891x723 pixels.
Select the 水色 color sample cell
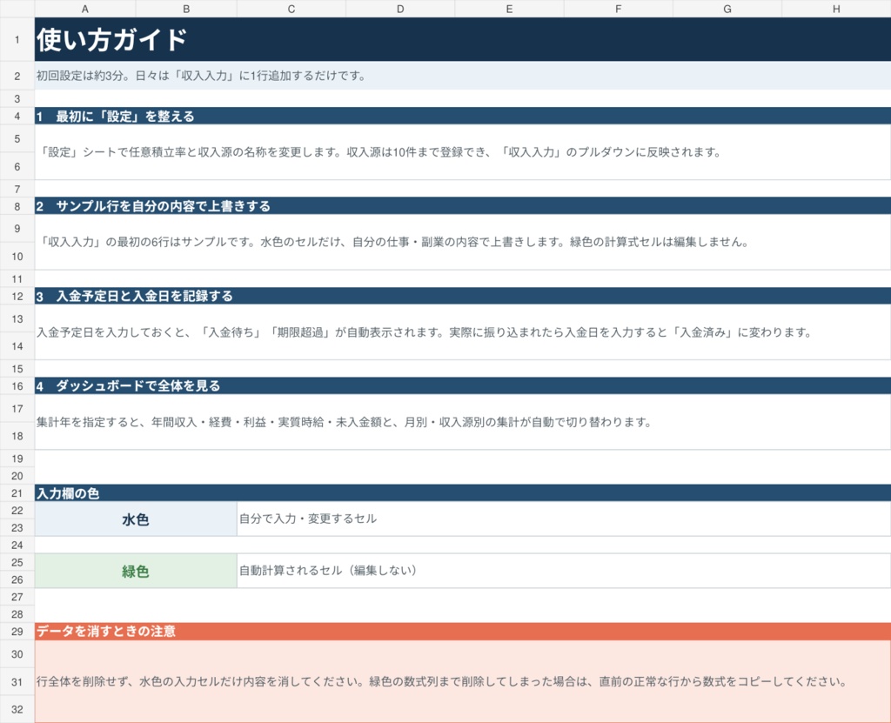[136, 519]
